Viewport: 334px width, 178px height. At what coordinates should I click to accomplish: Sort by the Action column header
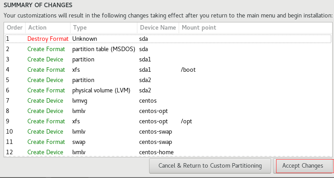click(x=48, y=28)
